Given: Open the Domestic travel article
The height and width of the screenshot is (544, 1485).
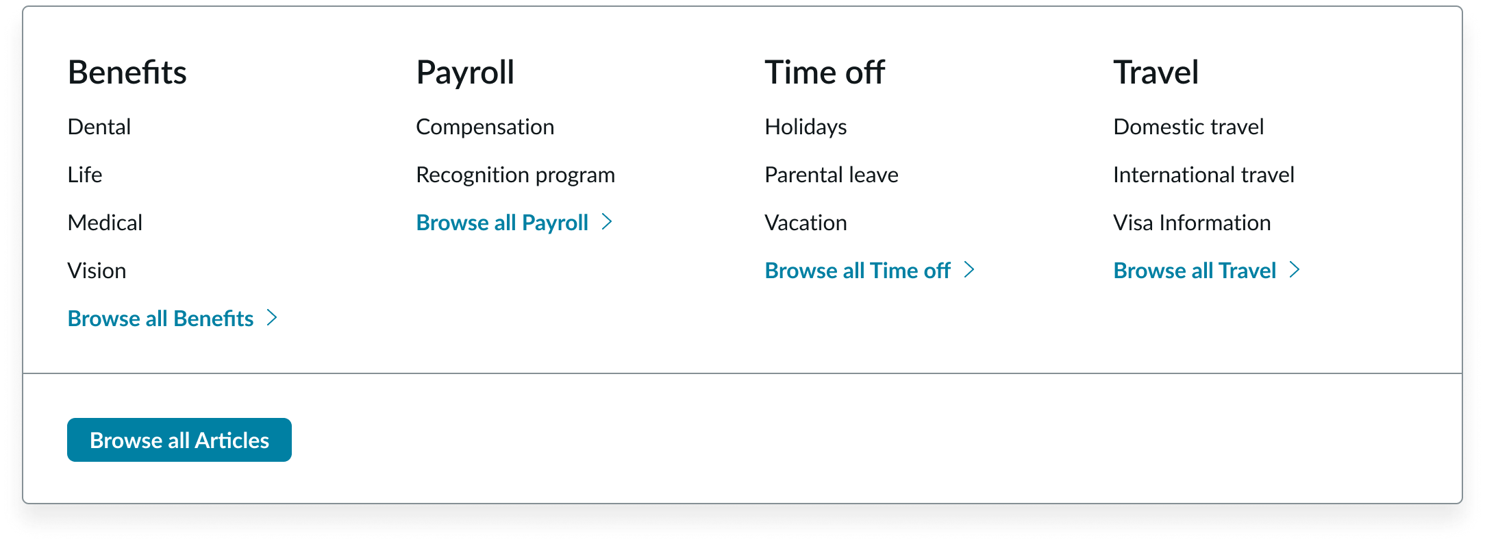Looking at the screenshot, I should coord(1188,126).
